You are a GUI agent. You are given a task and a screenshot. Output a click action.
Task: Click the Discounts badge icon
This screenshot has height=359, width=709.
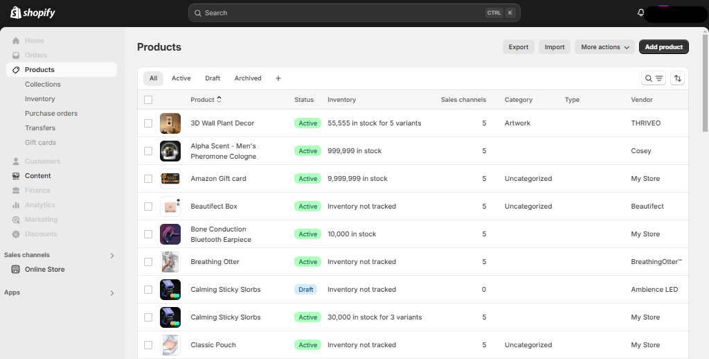pyautogui.click(x=16, y=234)
